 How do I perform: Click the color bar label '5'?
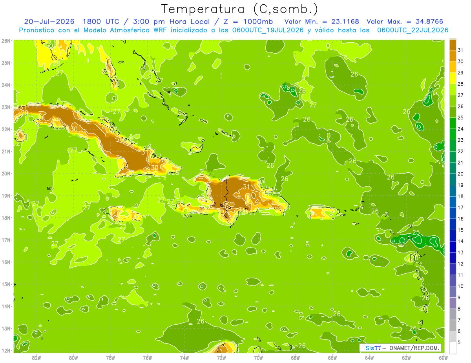click(x=459, y=343)
